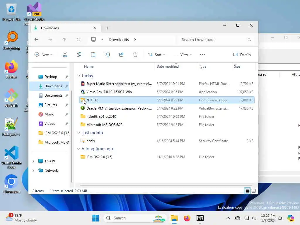The height and width of the screenshot is (225, 300).
Task: Select Super Mario Sister sprite test file
Action: click(x=167, y=84)
